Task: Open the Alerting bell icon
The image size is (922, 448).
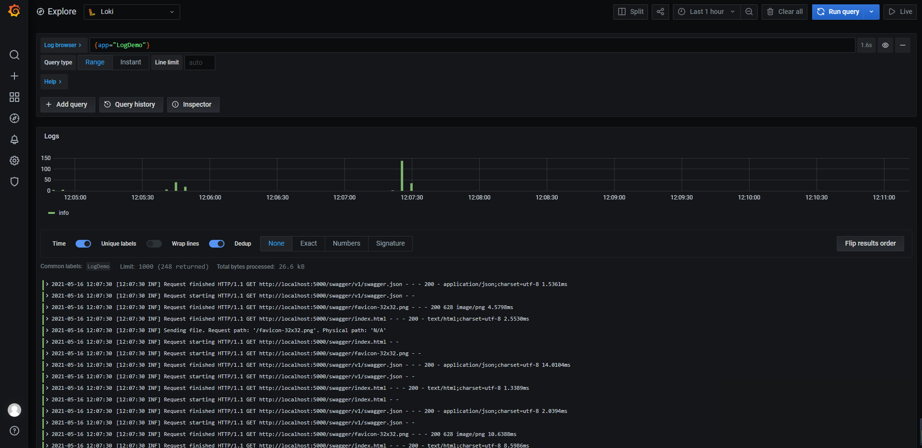Action: pyautogui.click(x=14, y=139)
